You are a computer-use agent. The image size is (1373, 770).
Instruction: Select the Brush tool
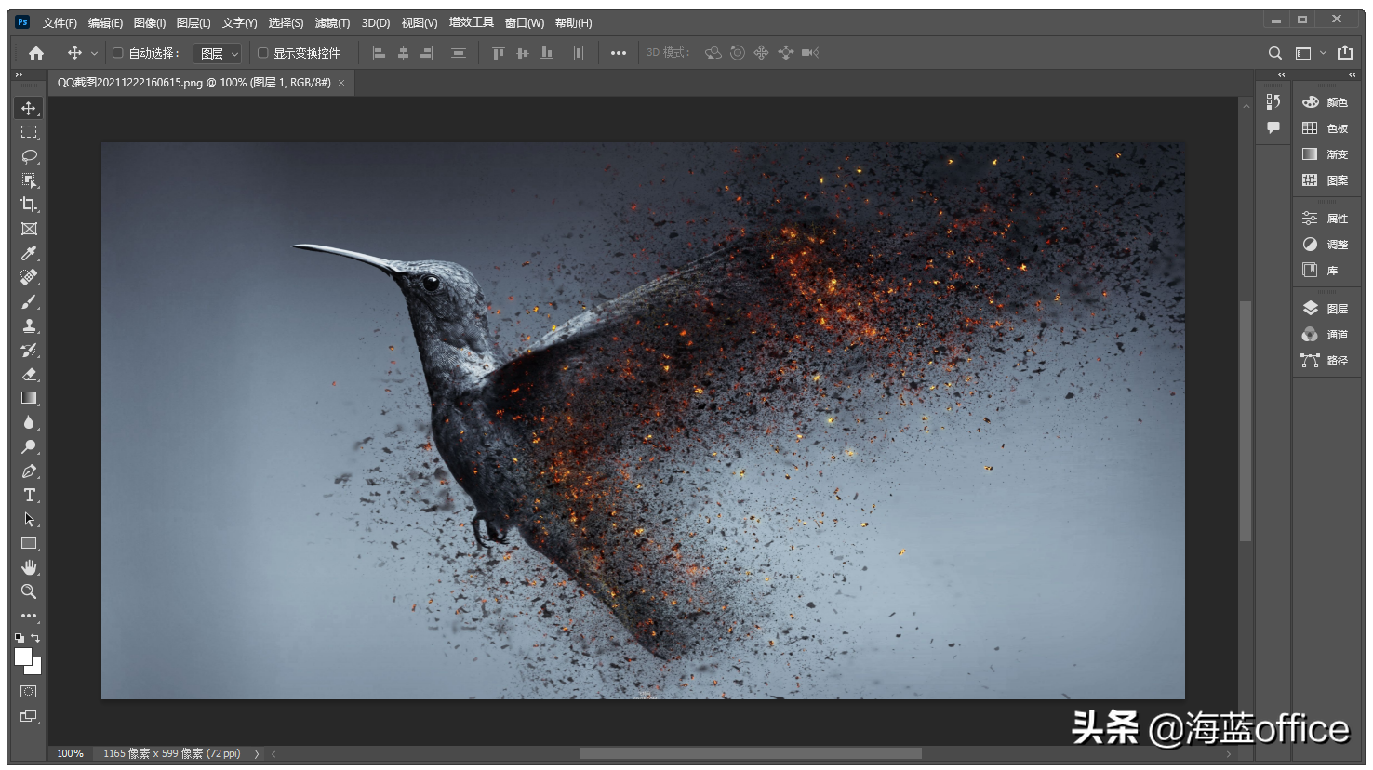pos(29,301)
